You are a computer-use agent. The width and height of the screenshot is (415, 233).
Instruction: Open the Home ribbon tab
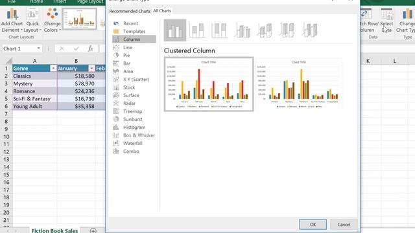pyautogui.click(x=36, y=2)
